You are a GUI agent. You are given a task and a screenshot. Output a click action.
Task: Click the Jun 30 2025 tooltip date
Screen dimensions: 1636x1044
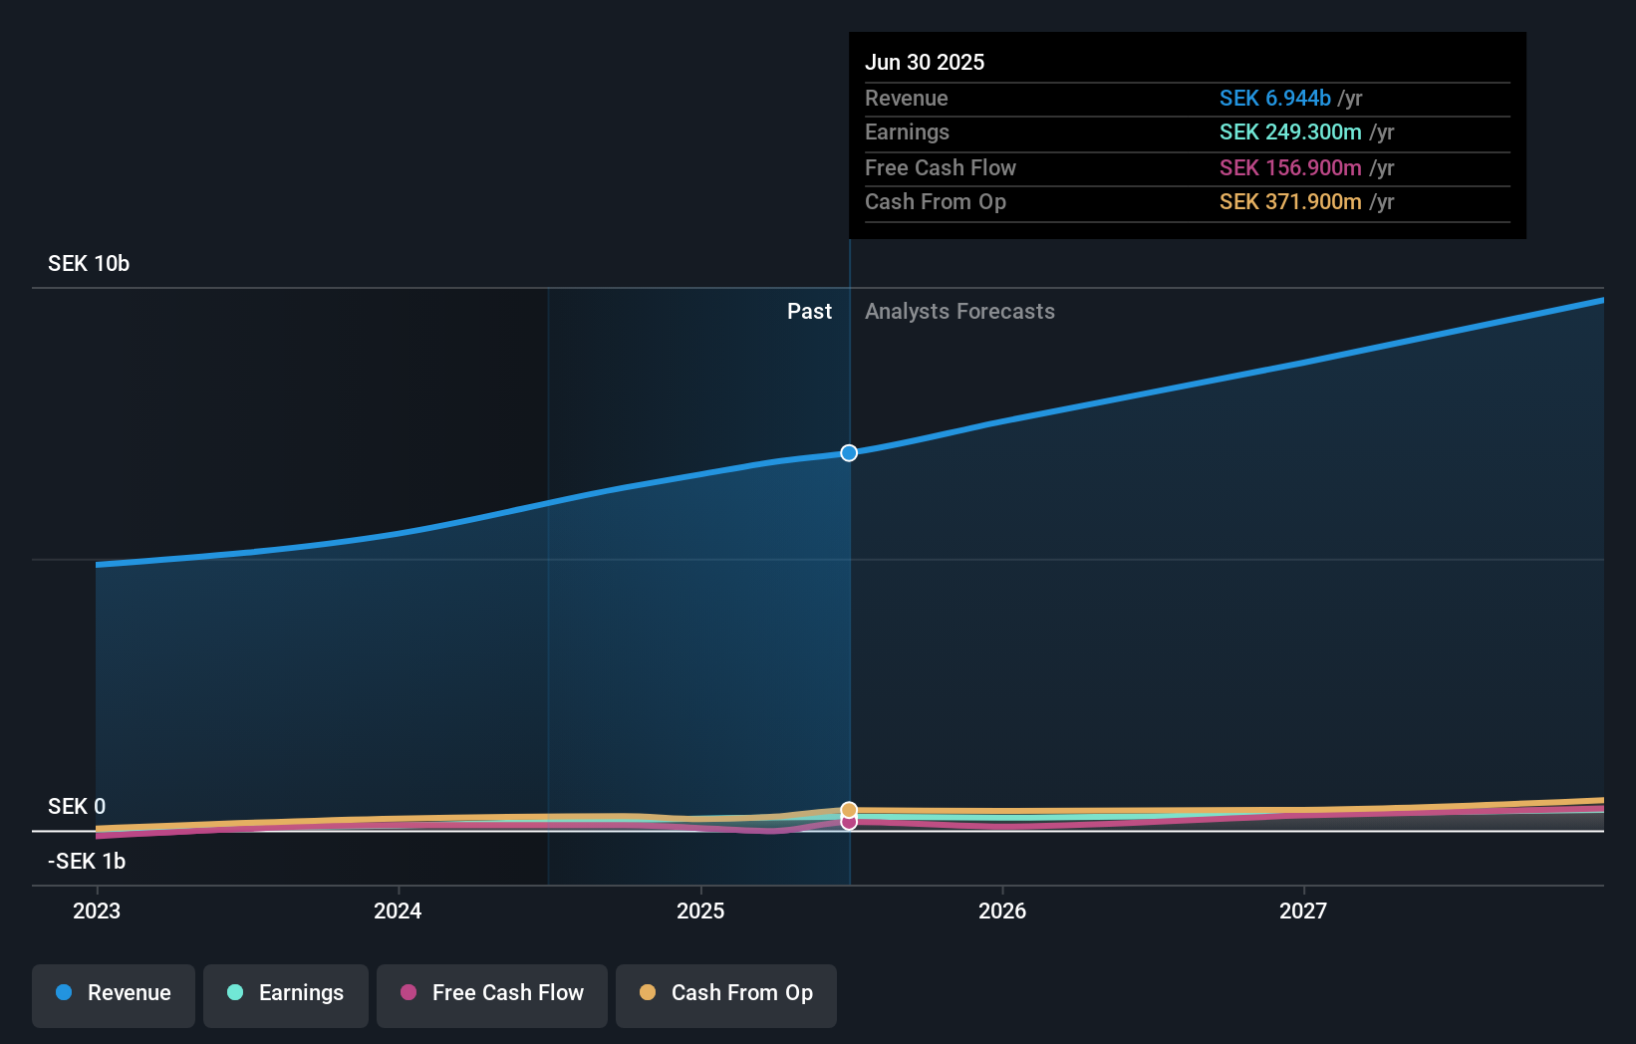pyautogui.click(x=925, y=62)
